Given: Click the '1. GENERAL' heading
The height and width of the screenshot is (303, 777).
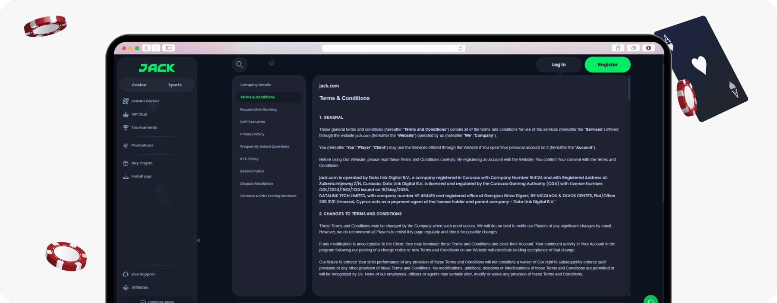Looking at the screenshot, I should coord(331,117).
